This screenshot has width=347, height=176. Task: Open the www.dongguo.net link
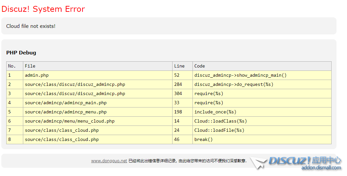tap(109, 161)
